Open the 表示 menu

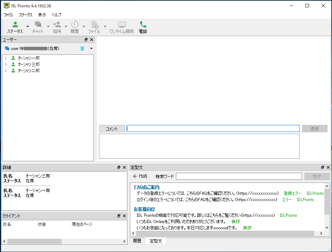pyautogui.click(x=42, y=15)
